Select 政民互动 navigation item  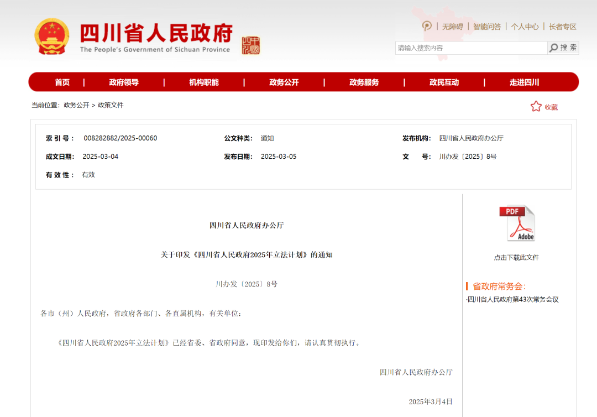(x=444, y=82)
